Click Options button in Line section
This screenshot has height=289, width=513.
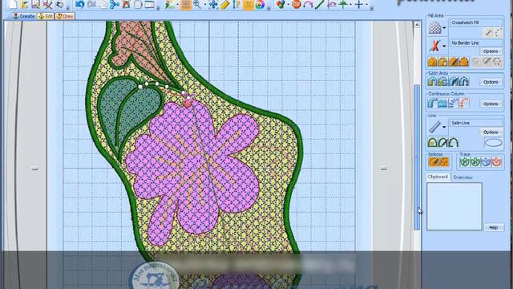click(x=491, y=132)
